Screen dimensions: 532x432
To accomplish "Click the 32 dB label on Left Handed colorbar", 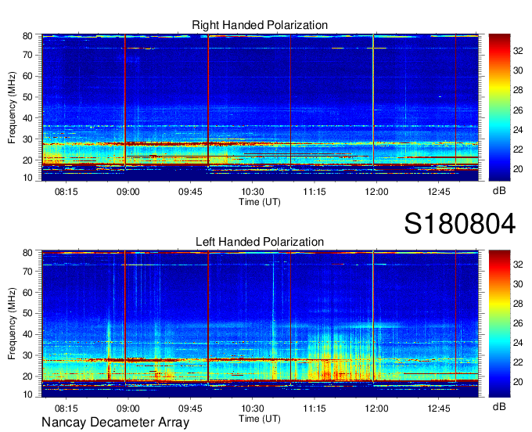I will 518,265.
